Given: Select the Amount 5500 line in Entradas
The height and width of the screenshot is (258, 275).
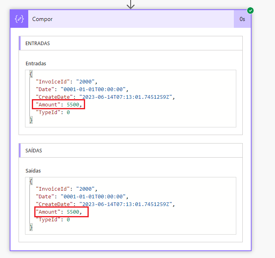Looking at the screenshot, I should [x=58, y=104].
